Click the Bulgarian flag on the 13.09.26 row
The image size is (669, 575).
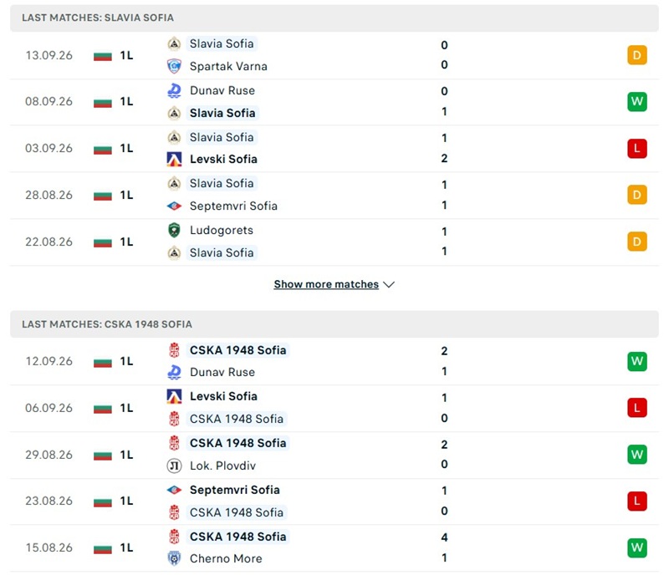103,56
